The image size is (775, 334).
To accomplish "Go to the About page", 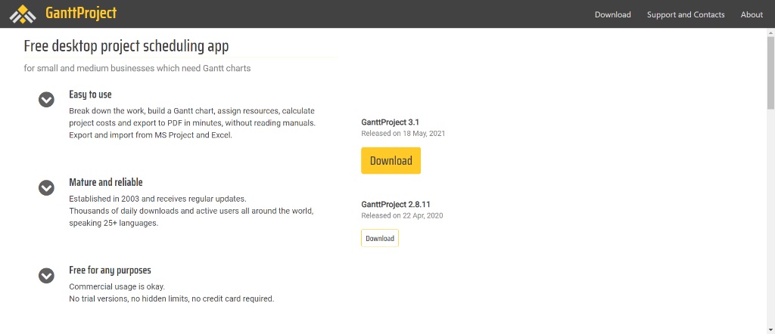I will coord(752,14).
